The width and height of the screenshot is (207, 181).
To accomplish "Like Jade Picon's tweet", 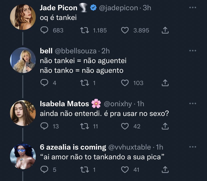I will point(125,30).
